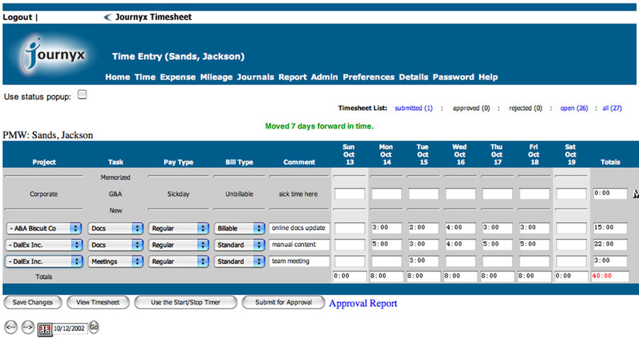
Task: Click the arrow icon beside Journyx Timesheet
Action: point(107,17)
